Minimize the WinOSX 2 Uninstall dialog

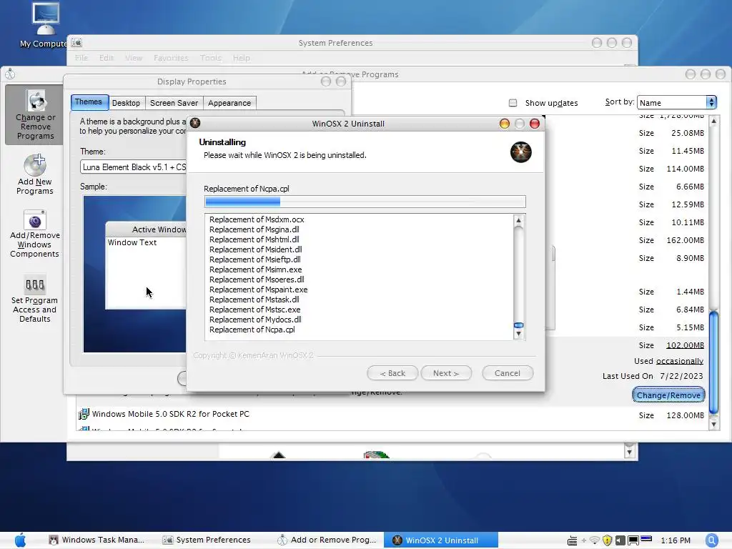pos(504,123)
